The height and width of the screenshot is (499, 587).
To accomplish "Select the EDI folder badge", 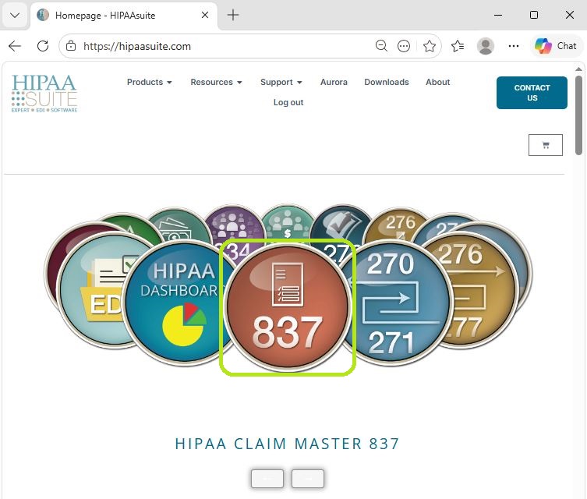I will [x=94, y=290].
